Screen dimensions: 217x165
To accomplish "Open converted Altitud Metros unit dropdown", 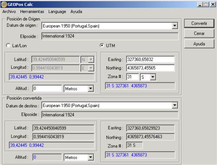I will (x=91, y=157).
